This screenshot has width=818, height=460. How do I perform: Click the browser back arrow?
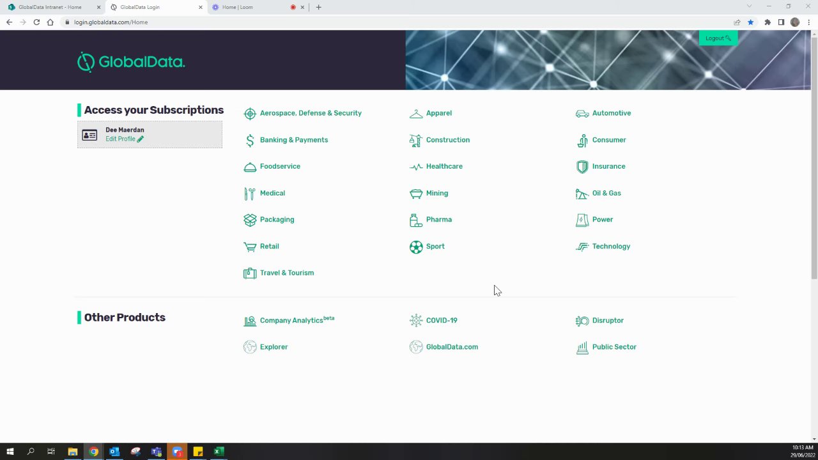click(9, 22)
